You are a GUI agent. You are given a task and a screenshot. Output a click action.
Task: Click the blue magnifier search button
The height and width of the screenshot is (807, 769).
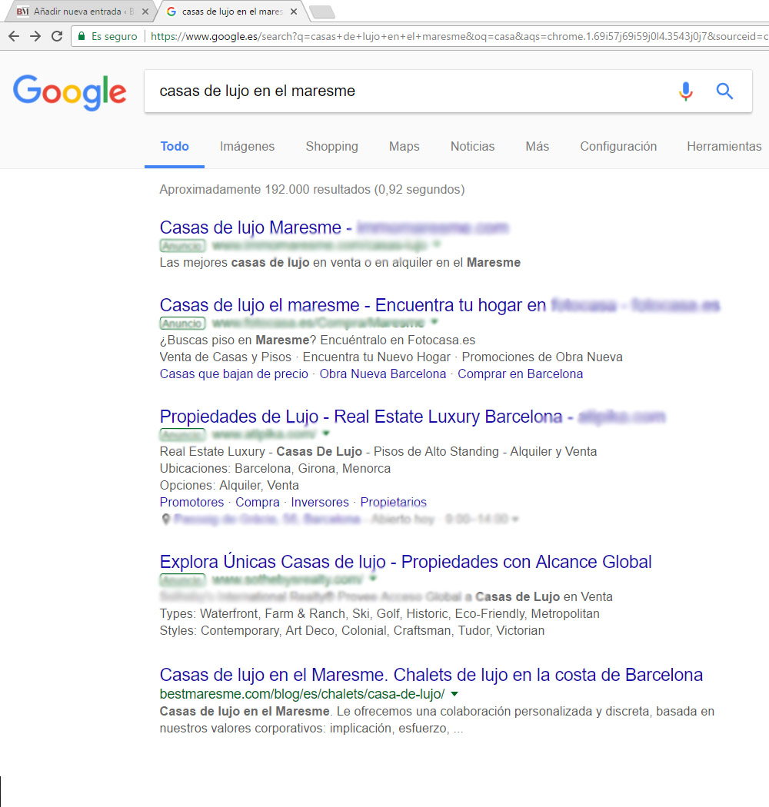click(724, 91)
